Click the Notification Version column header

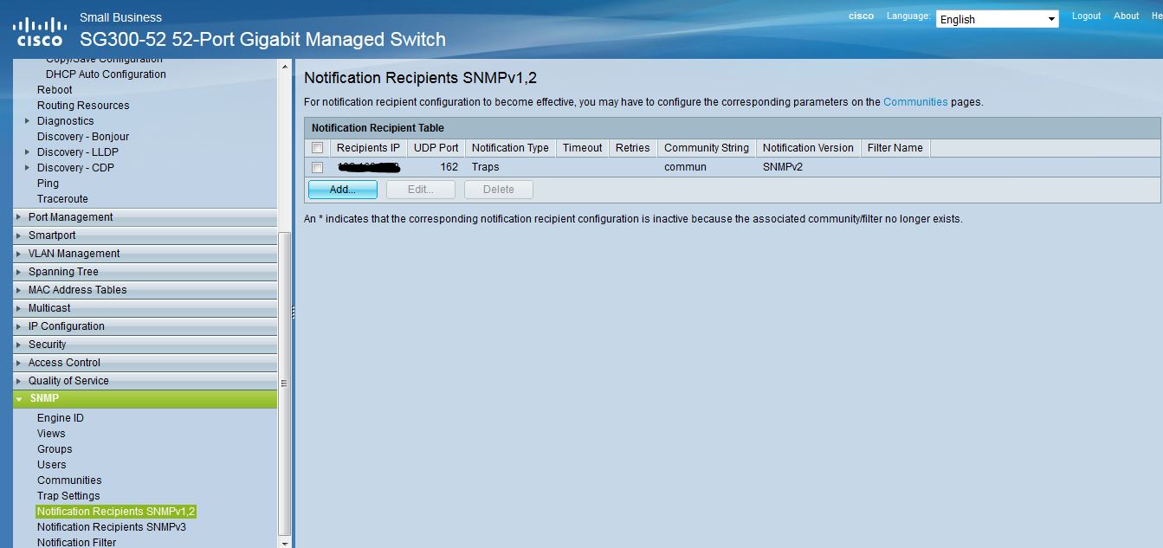(808, 148)
